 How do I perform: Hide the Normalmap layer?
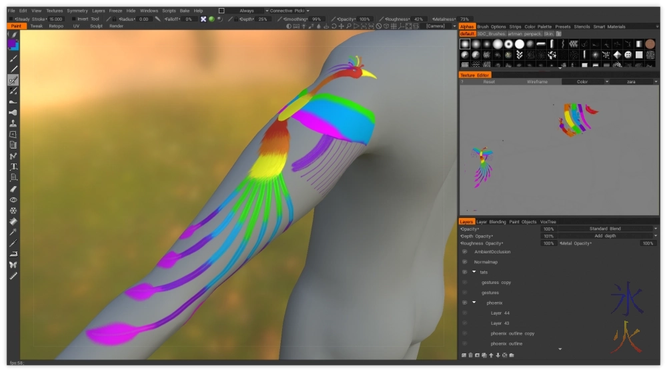click(464, 262)
